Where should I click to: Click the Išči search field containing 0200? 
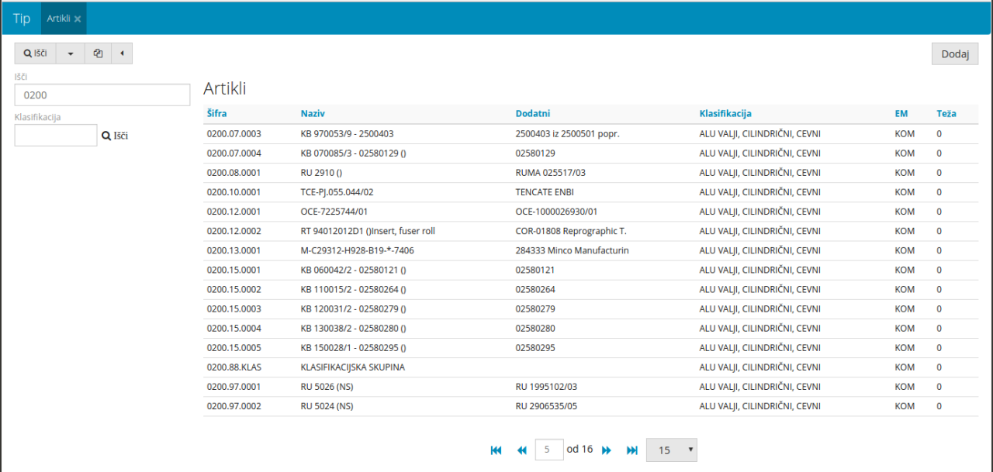click(x=102, y=95)
